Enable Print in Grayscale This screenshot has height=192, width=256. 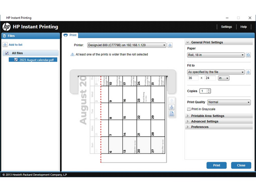189,109
